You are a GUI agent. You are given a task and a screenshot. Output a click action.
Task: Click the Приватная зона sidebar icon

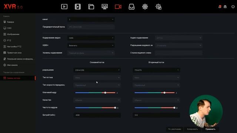[5, 52]
